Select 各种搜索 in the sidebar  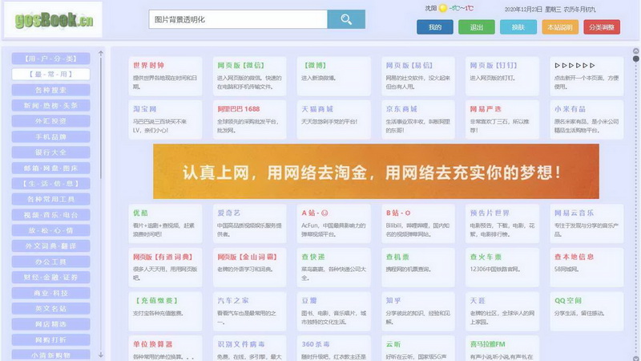[x=50, y=90]
